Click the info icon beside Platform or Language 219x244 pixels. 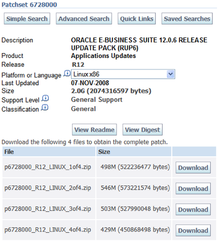[67, 74]
